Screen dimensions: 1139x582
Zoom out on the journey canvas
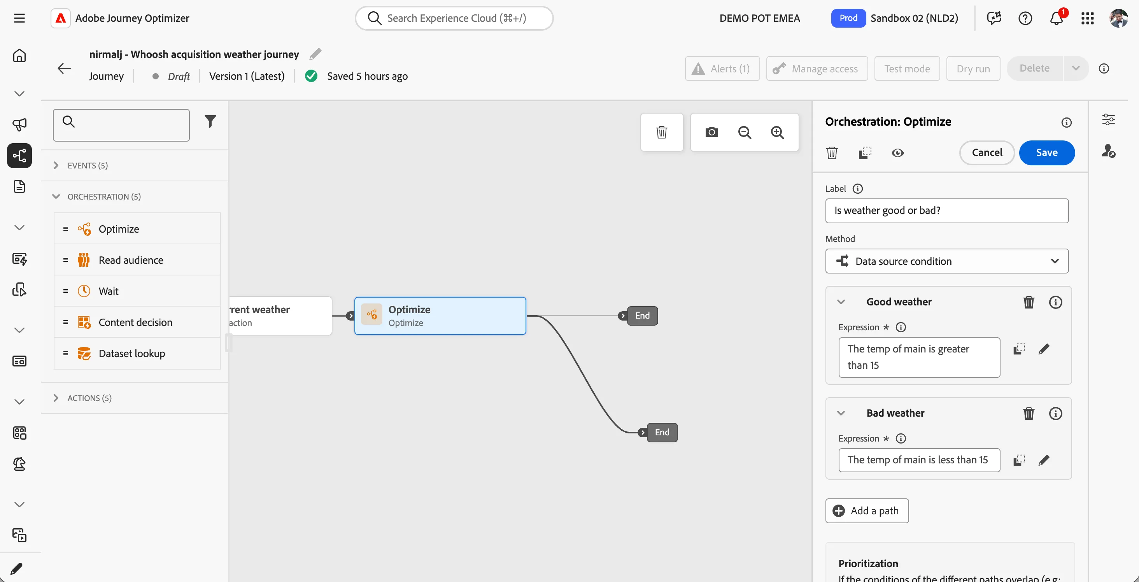(745, 132)
